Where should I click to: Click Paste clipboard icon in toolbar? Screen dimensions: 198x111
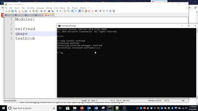click(x=37, y=11)
